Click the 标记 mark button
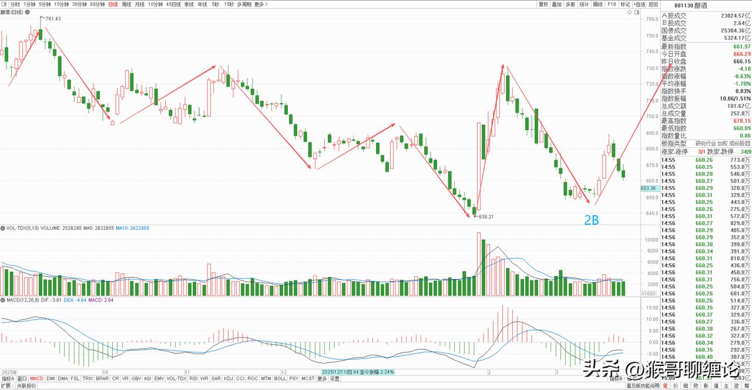Image resolution: width=752 pixels, height=390 pixels. (625, 4)
